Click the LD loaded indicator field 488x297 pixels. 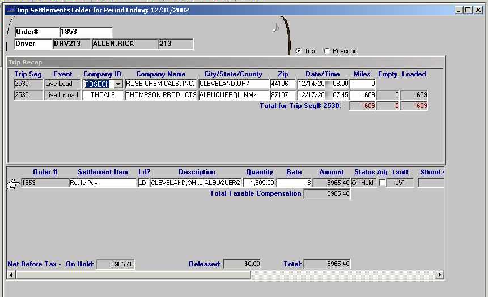[142, 183]
